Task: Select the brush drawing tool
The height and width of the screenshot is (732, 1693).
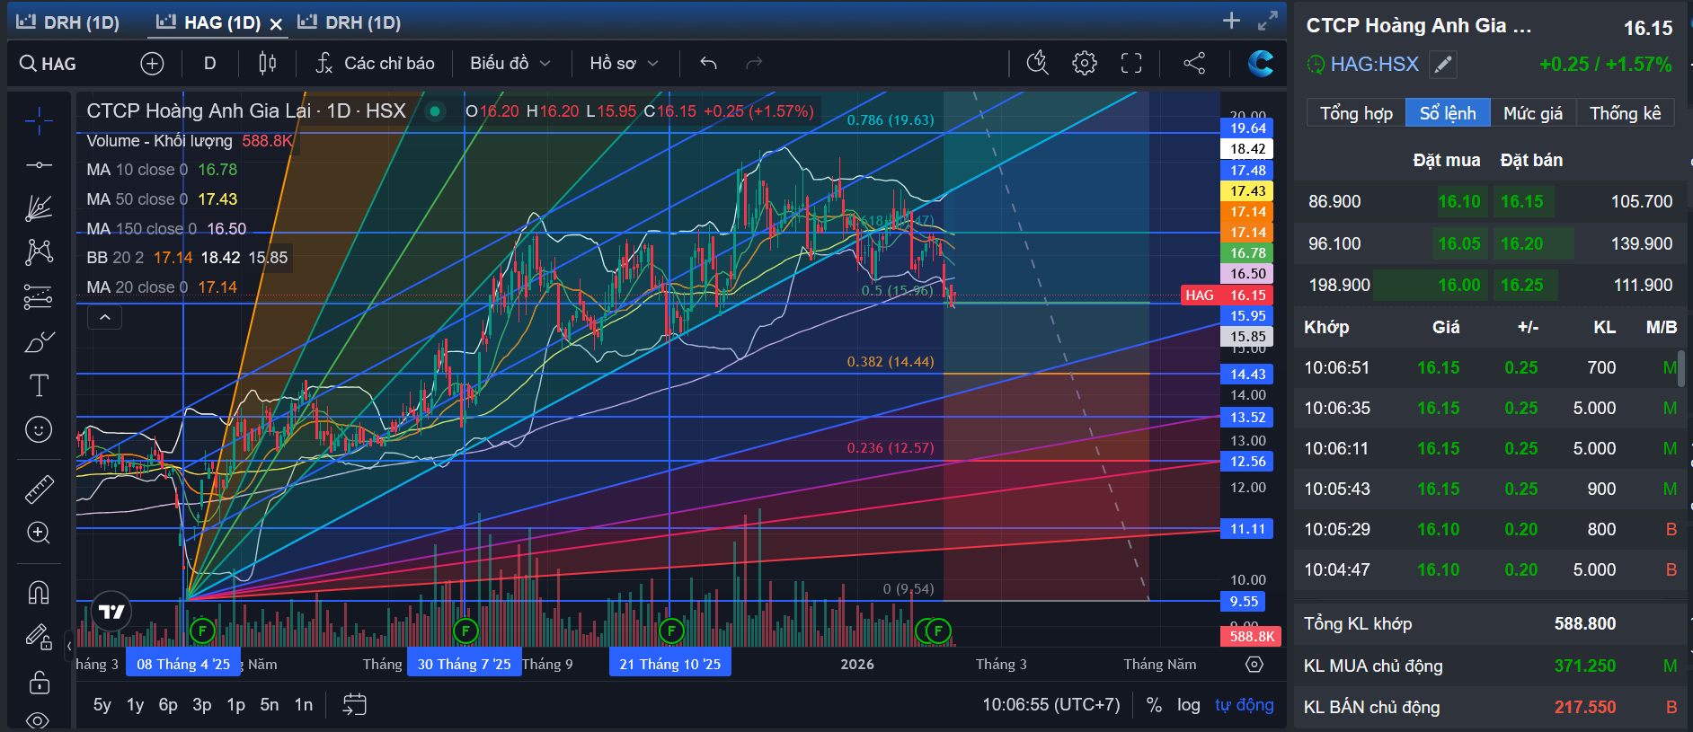Action: click(x=39, y=341)
